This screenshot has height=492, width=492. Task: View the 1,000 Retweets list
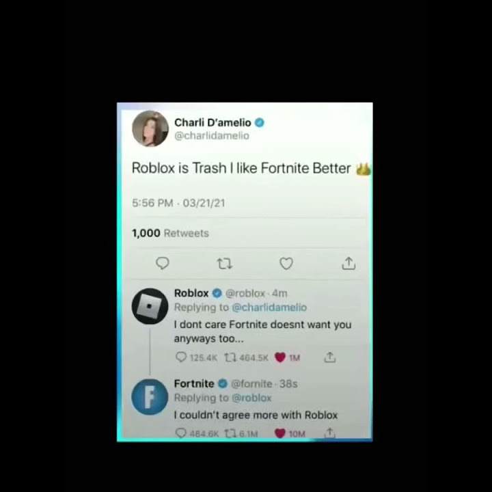(170, 233)
